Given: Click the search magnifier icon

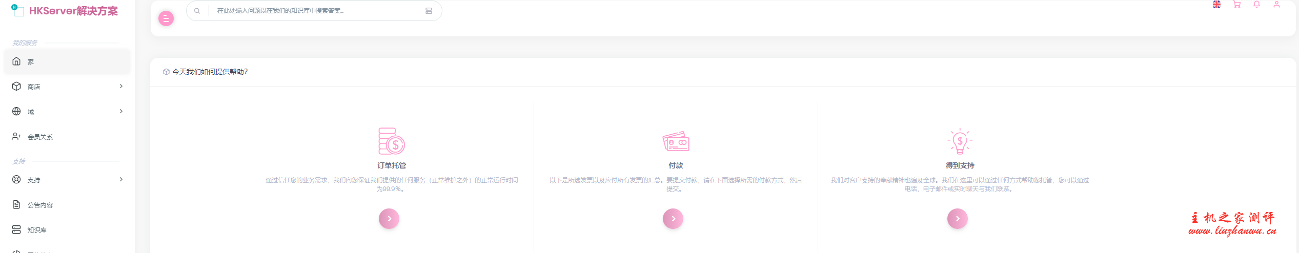Looking at the screenshot, I should [197, 11].
